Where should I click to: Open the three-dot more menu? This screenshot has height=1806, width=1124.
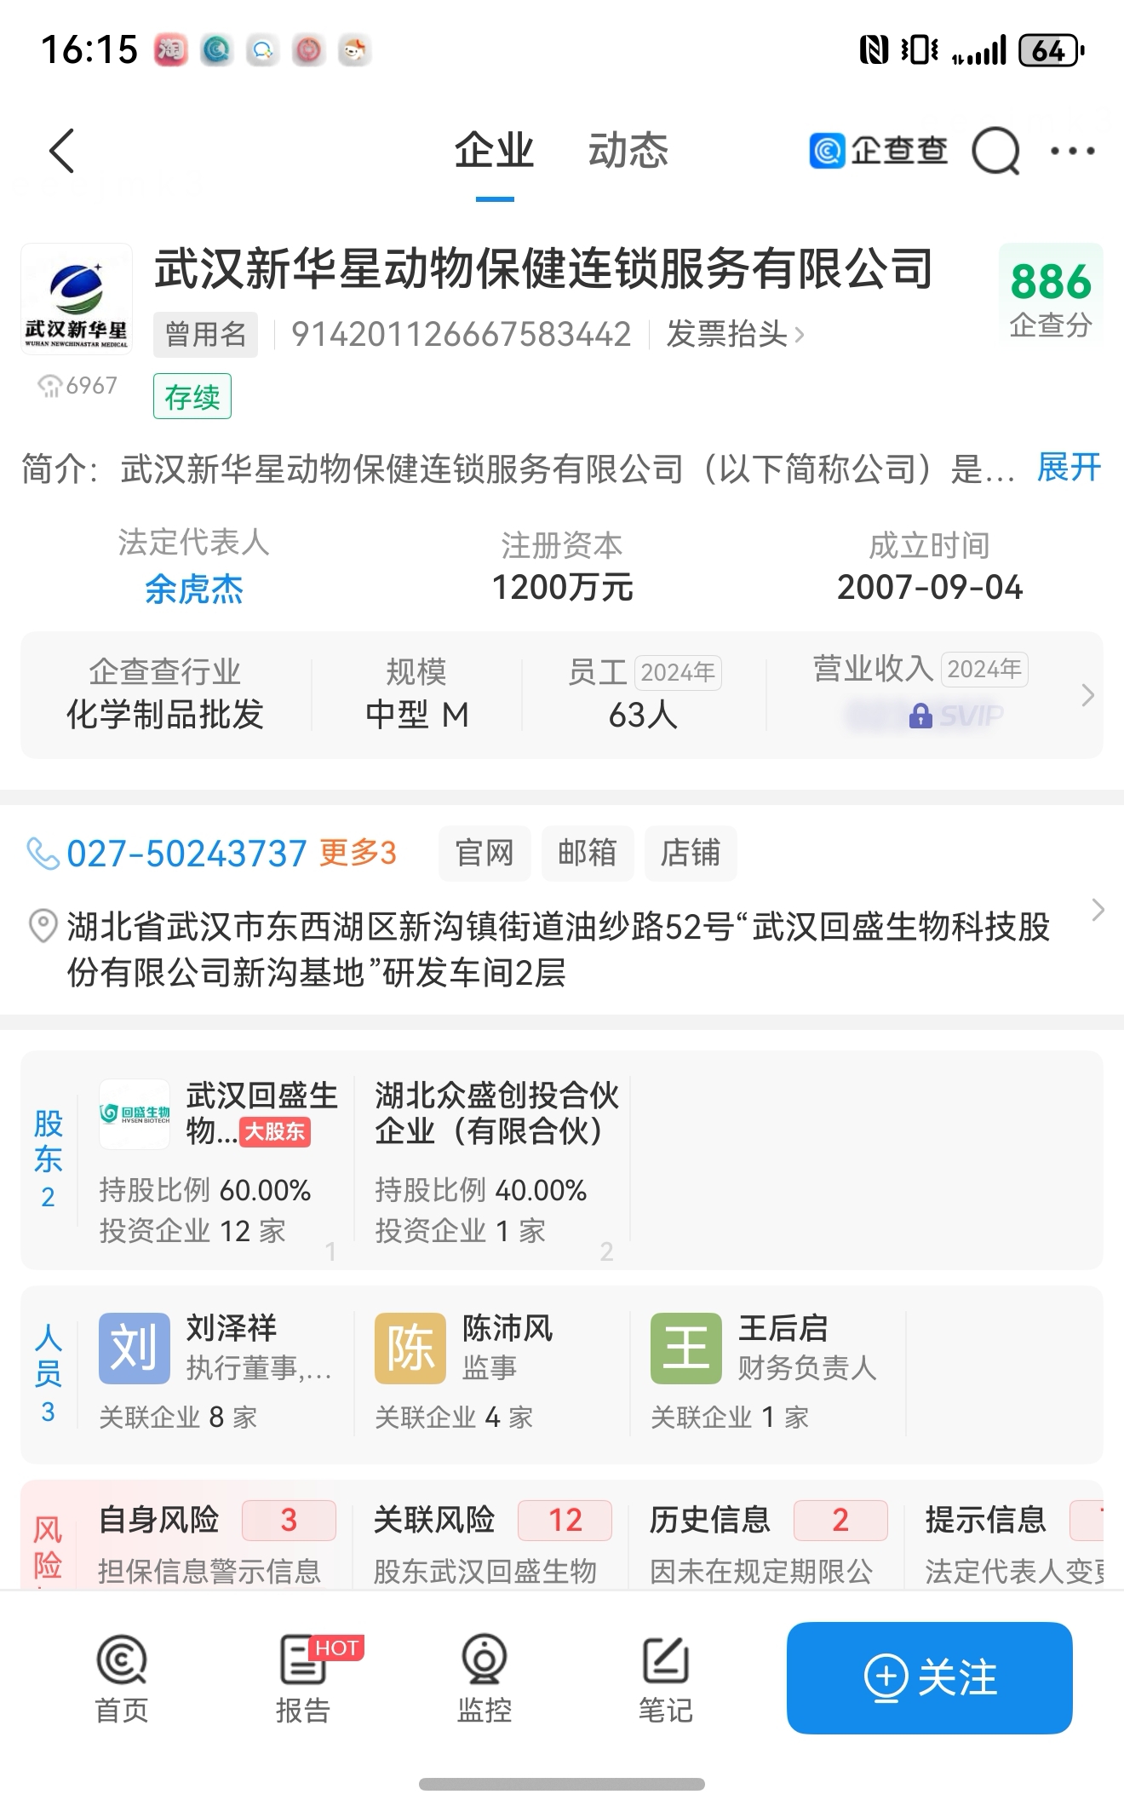1072,151
